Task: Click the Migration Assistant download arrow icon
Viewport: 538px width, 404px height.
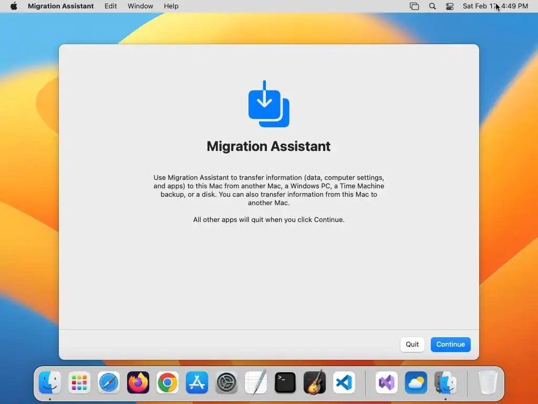Action: pyautogui.click(x=268, y=104)
